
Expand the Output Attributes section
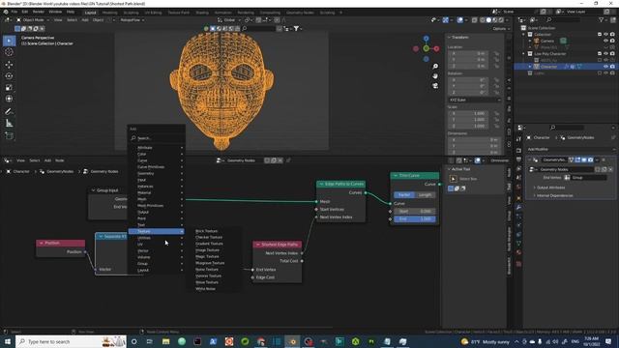[x=550, y=188]
